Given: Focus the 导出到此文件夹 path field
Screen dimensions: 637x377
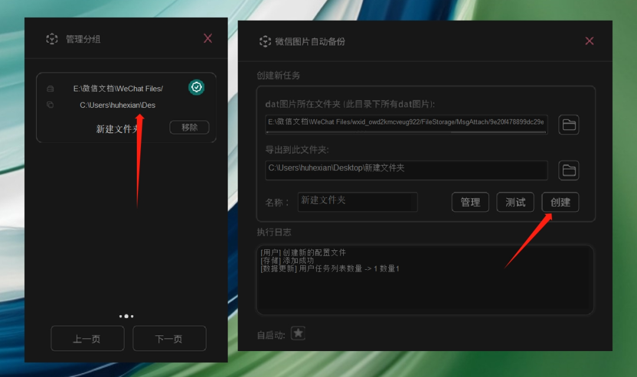Looking at the screenshot, I should pyautogui.click(x=406, y=170).
